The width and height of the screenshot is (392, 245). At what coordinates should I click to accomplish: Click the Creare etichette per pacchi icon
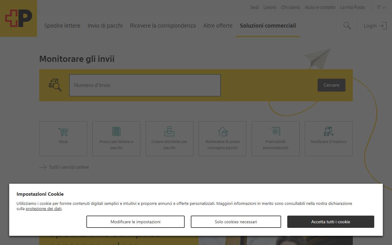[x=169, y=131]
